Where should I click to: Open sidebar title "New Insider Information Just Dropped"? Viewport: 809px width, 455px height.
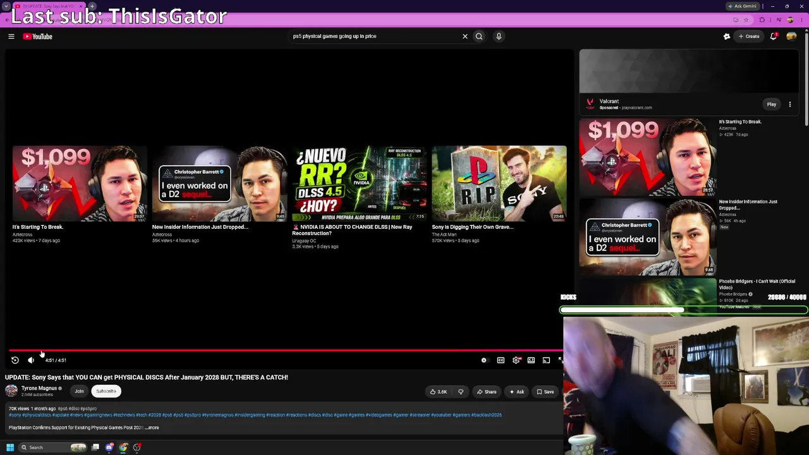tap(748, 205)
